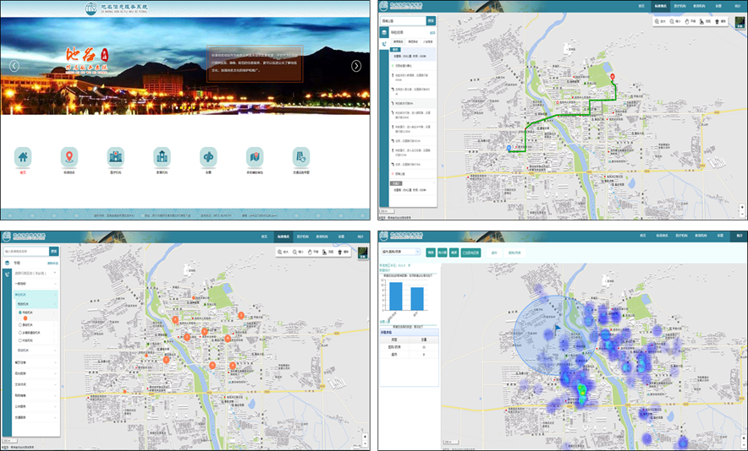
Task: Open category dropdown in heatmap statistics window
Action: pos(400,252)
